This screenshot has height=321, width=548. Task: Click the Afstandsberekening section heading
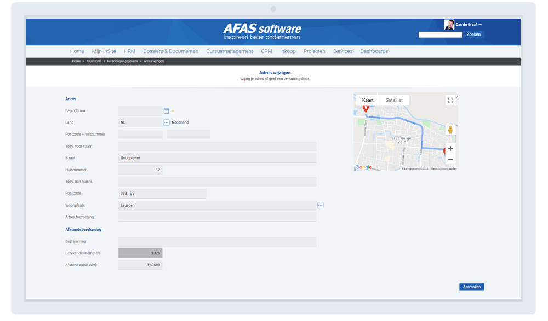pos(83,230)
